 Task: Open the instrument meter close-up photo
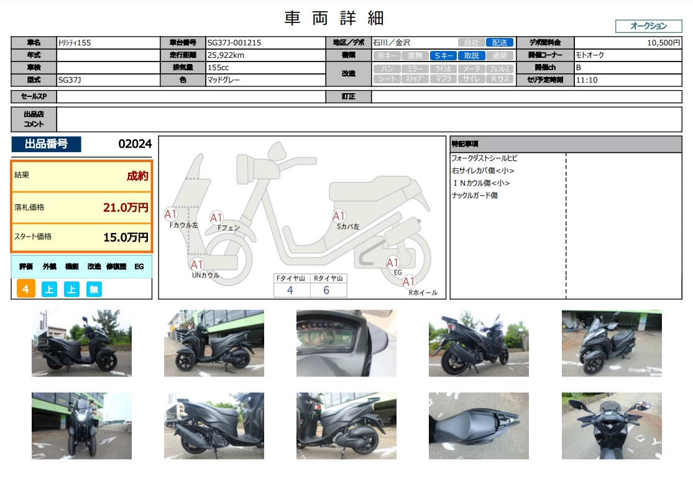point(346,343)
